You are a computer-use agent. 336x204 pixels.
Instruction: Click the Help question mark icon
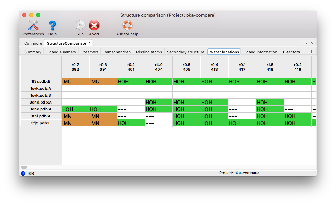[52, 26]
